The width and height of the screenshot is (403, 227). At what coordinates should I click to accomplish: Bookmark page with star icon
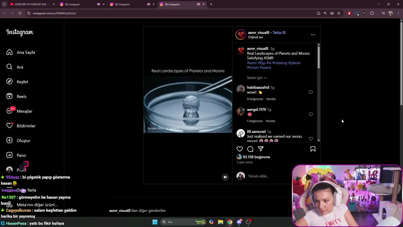[339, 13]
